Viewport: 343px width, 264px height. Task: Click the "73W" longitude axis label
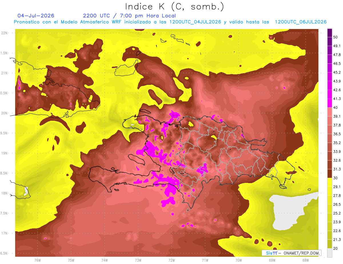(x=138, y=260)
